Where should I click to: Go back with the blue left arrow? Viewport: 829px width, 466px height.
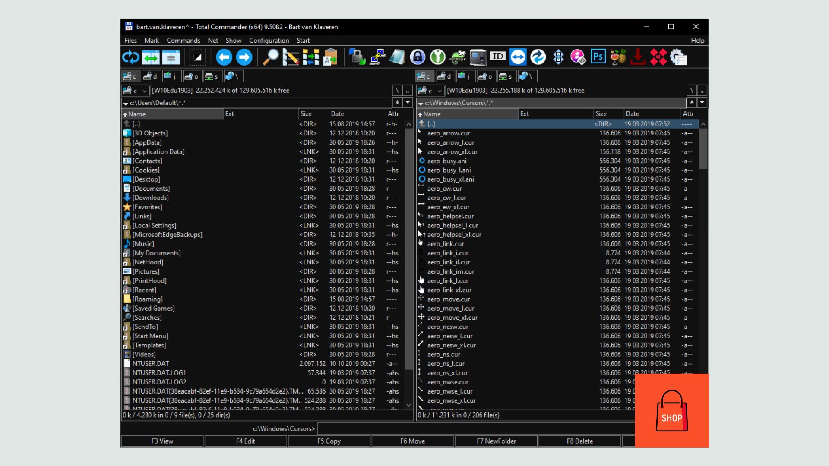(x=224, y=57)
